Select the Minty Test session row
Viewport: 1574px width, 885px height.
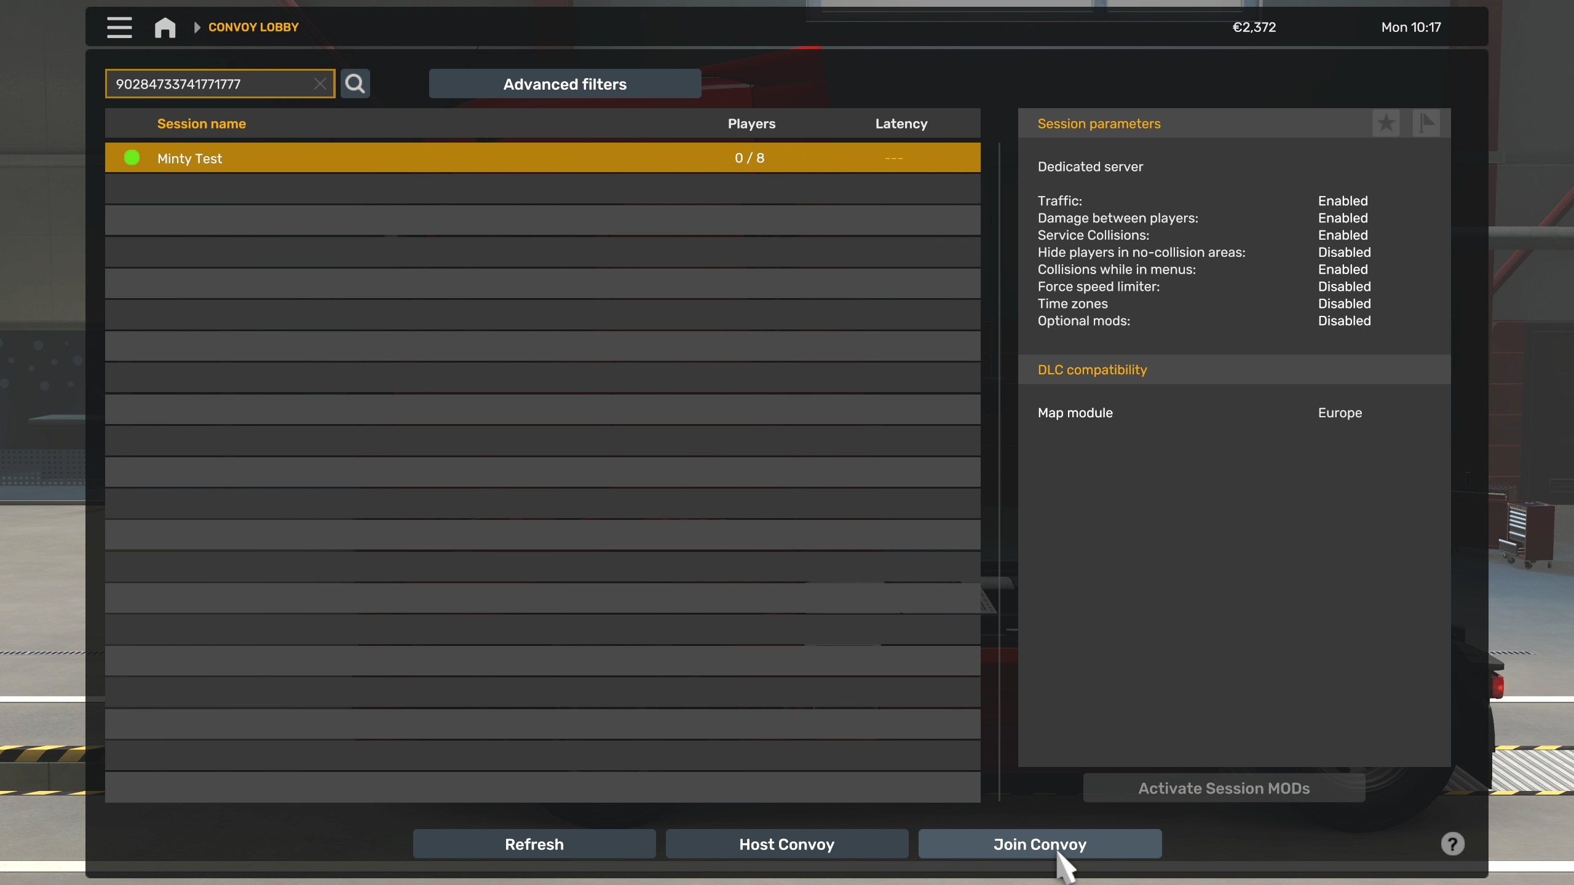click(x=430, y=158)
